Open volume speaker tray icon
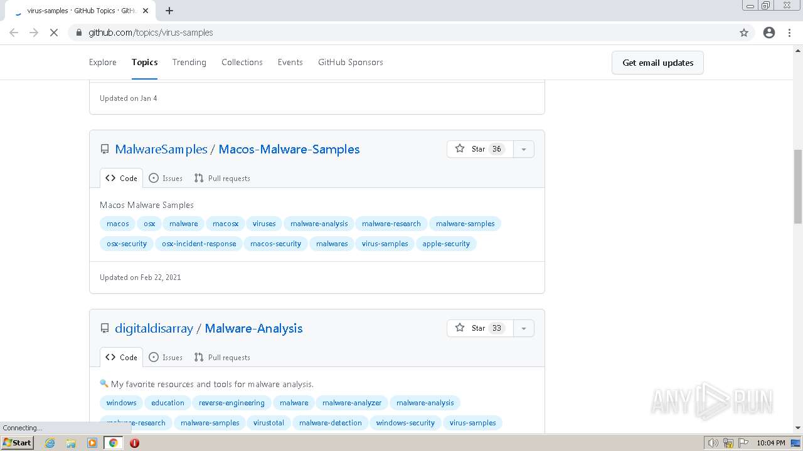This screenshot has width=803, height=451. click(x=713, y=443)
